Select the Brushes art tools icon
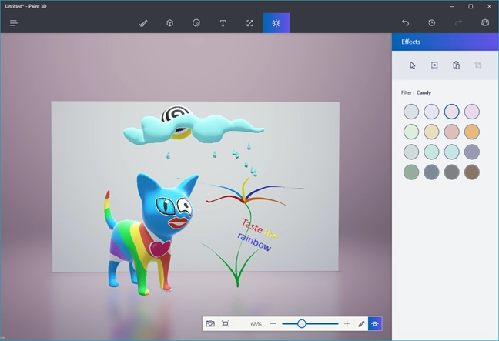The height and width of the screenshot is (341, 499). [143, 23]
